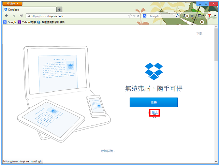This screenshot has height=165, width=221.
Task: Go forward with the forward arrow
Action: [14, 16]
